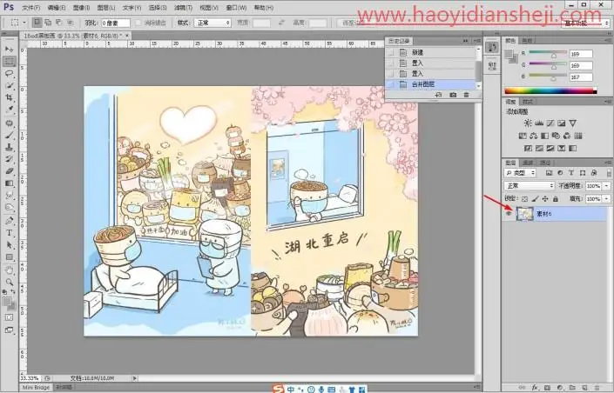Toggle visibility of layer 素材6
This screenshot has width=614, height=393.
coord(509,214)
